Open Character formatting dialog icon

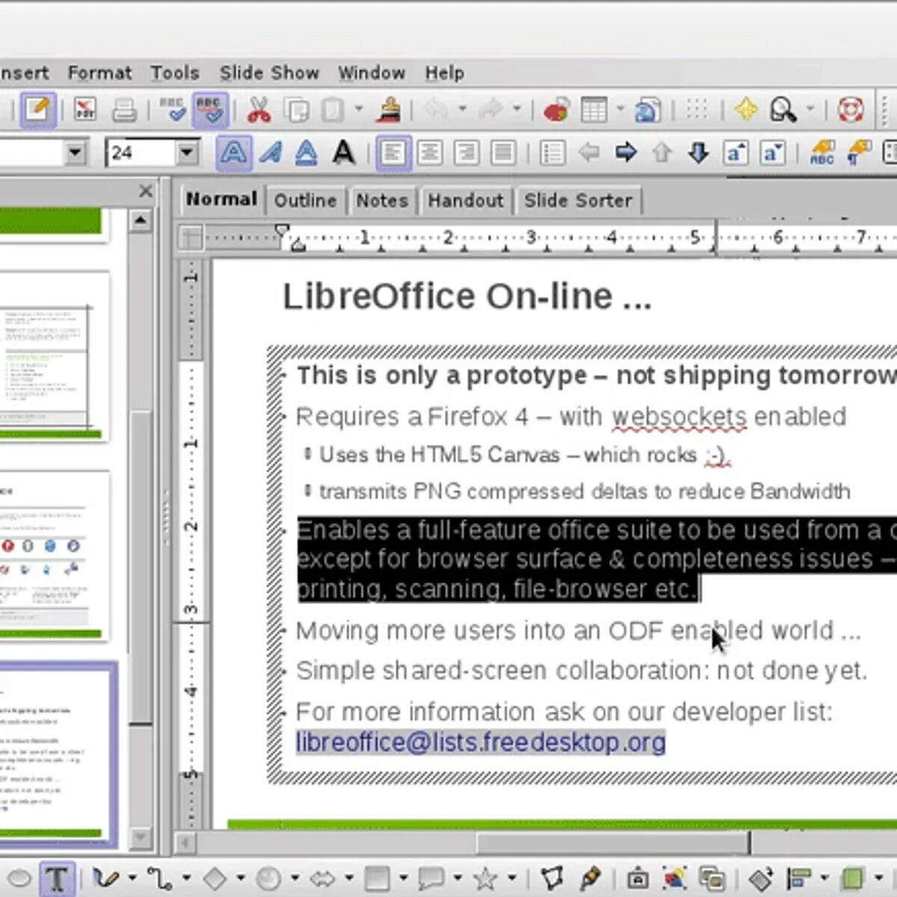(x=822, y=153)
